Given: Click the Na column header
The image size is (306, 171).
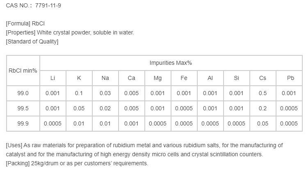Looking at the screenshot, I should [105, 78].
